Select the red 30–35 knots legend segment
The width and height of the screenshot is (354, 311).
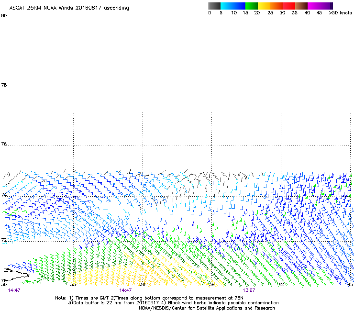point(289,6)
